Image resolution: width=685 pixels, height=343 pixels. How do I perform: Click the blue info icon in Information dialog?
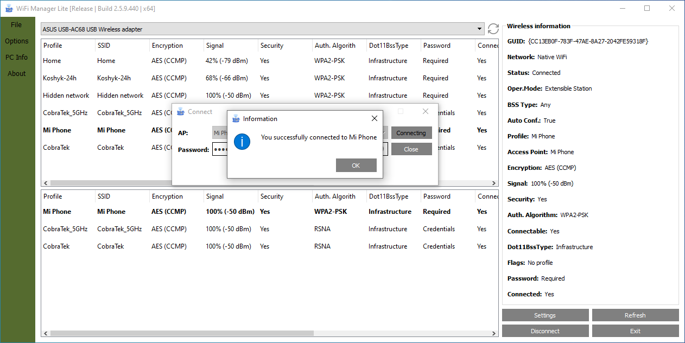click(x=242, y=142)
